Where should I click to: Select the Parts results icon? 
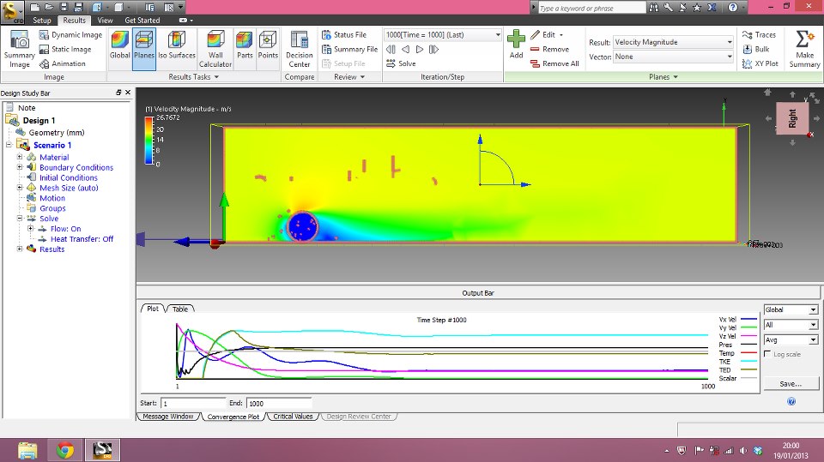(x=245, y=45)
